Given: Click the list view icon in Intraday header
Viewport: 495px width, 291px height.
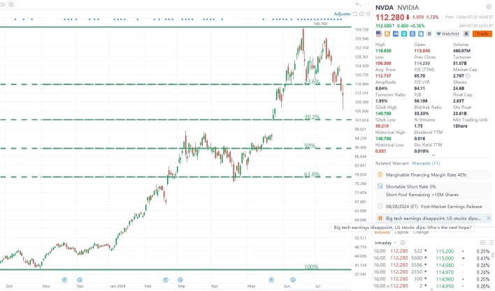Looking at the screenshot, I should [x=491, y=243].
